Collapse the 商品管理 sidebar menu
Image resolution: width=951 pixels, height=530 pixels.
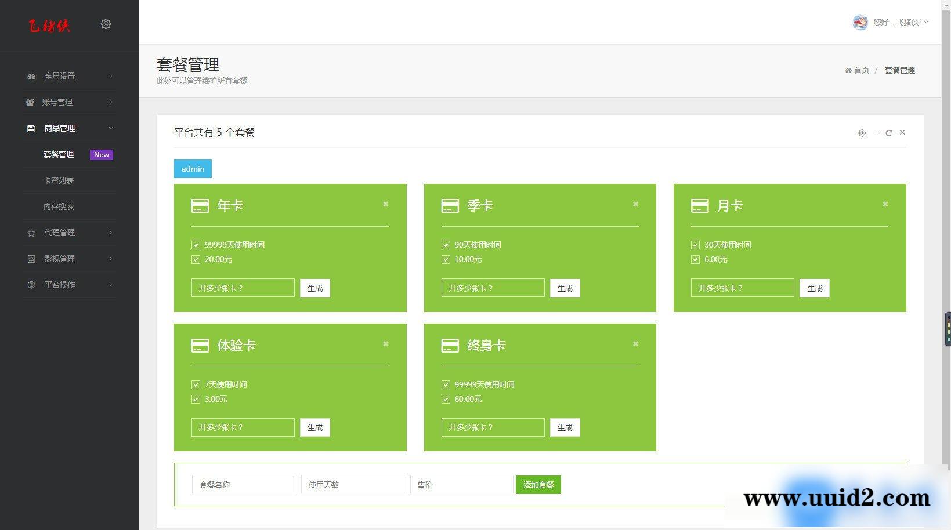[x=58, y=128]
